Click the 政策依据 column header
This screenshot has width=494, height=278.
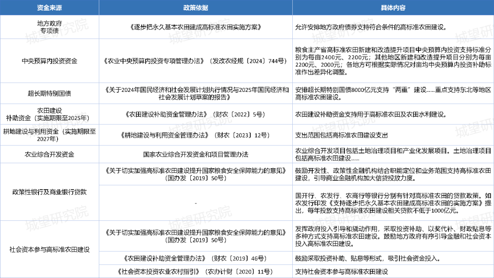pyautogui.click(x=195, y=8)
